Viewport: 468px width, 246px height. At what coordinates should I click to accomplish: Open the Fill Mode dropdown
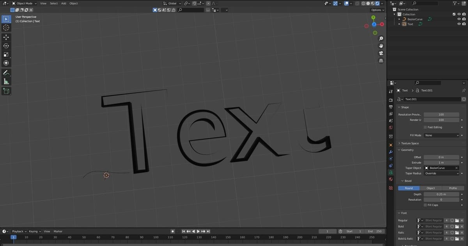(x=442, y=135)
